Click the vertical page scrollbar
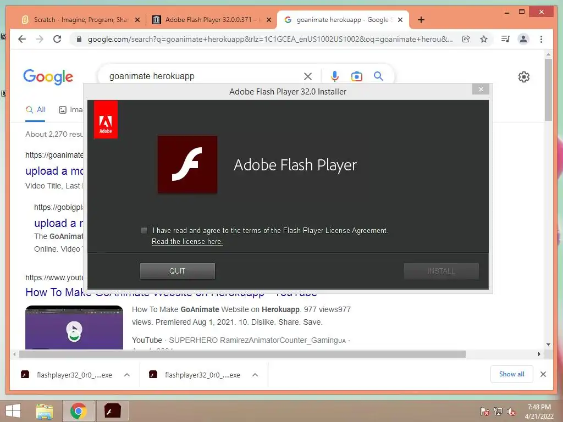This screenshot has height=422, width=563. pos(548,90)
